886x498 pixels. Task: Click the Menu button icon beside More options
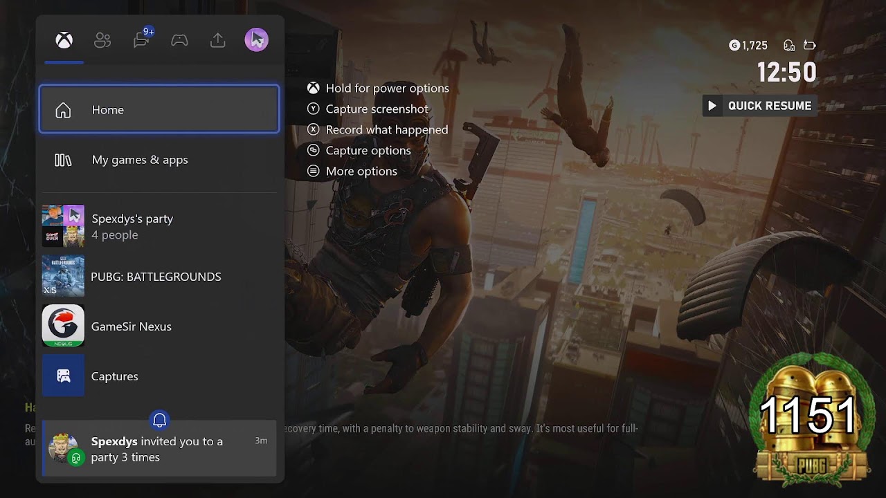[314, 171]
